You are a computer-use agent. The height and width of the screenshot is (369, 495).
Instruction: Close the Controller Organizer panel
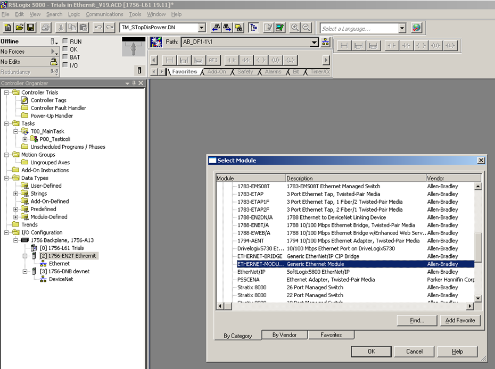tap(141, 83)
